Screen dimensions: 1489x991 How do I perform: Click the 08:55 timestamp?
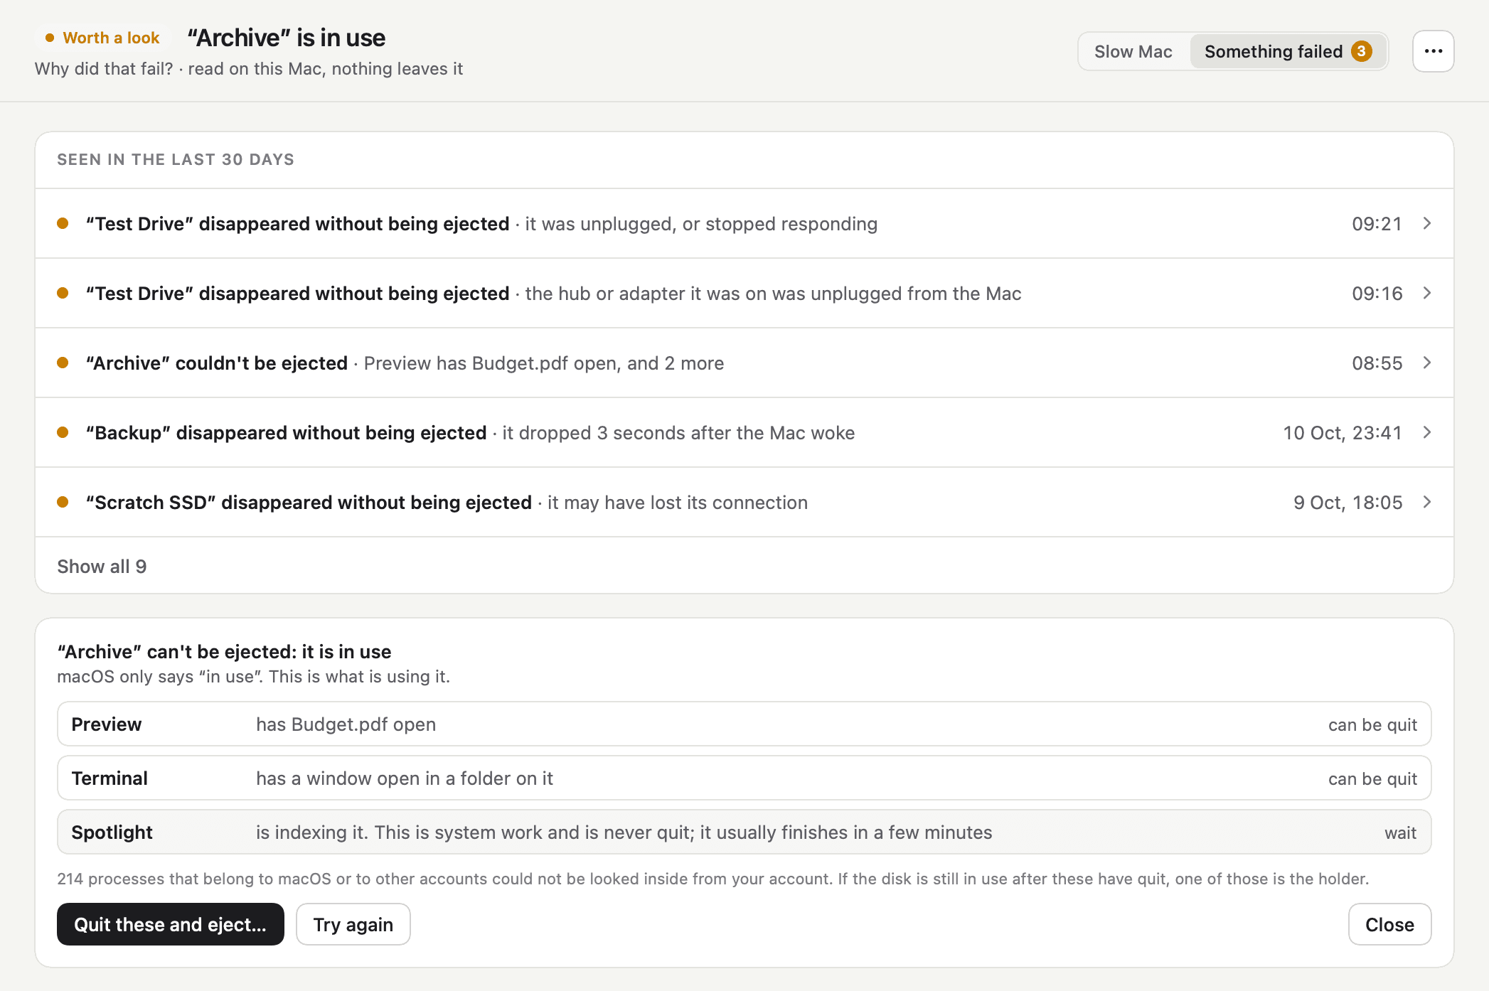(1377, 363)
